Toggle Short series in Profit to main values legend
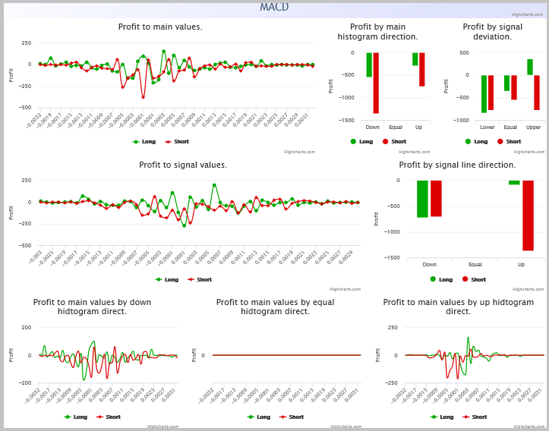This screenshot has width=549, height=431. 177,142
